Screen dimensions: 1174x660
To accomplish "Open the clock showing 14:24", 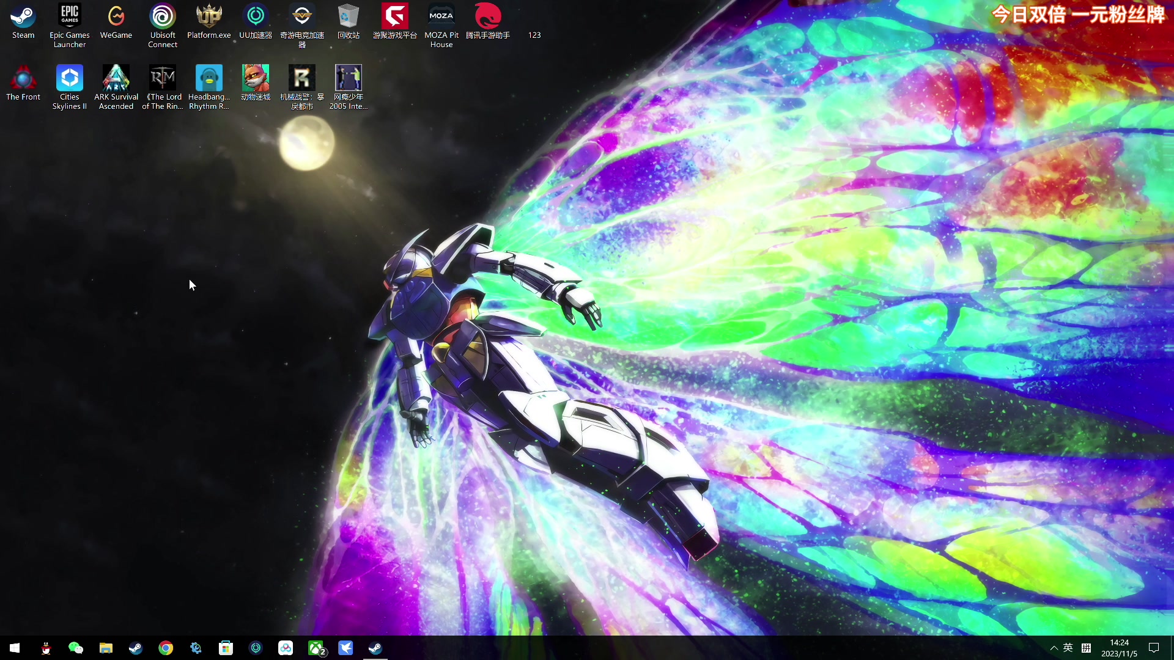I will click(1119, 648).
